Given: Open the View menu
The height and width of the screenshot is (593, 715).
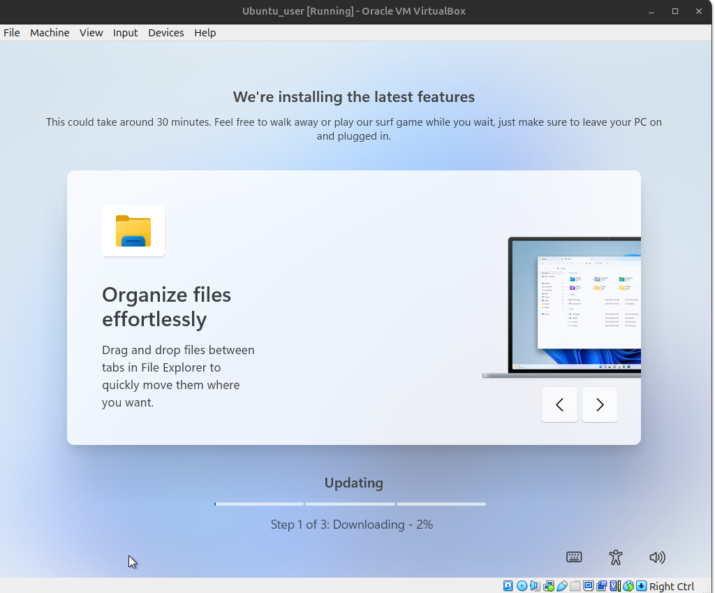Looking at the screenshot, I should pos(91,33).
